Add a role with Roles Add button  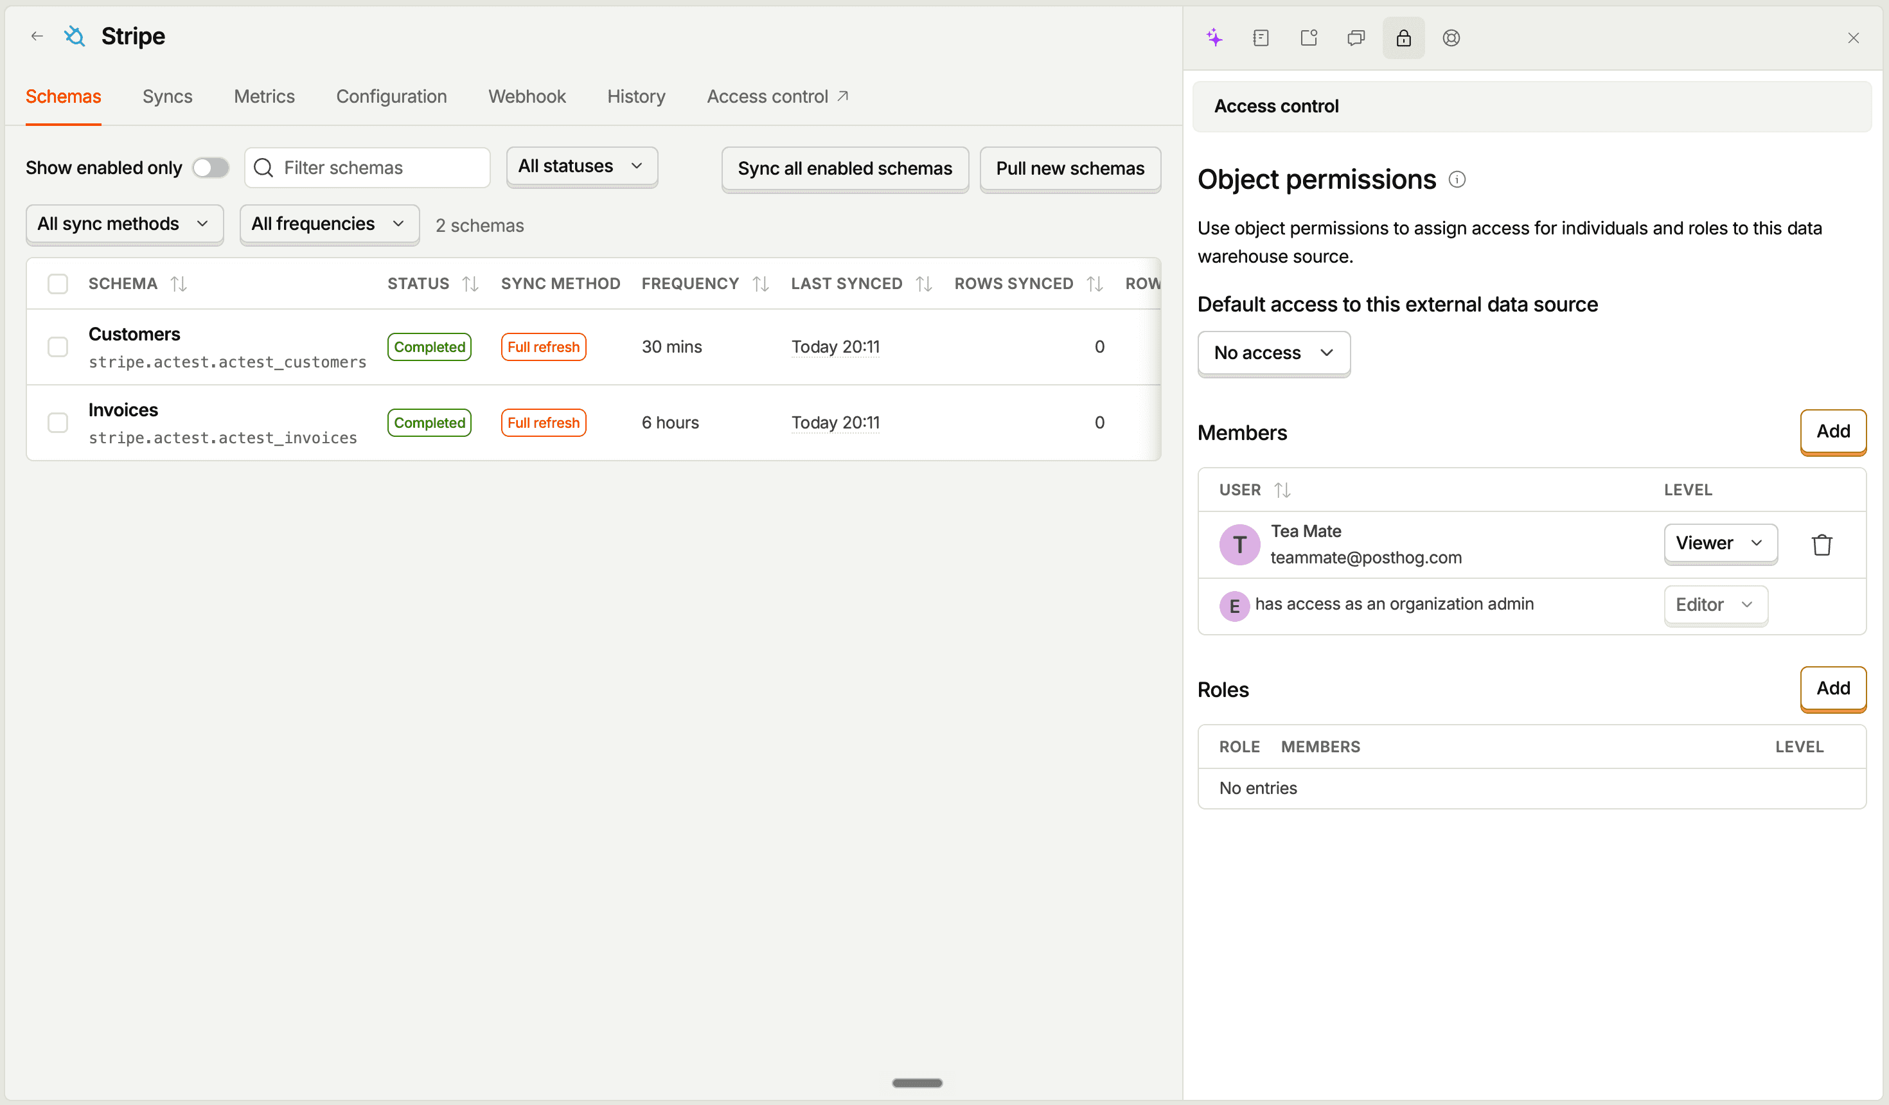click(x=1832, y=689)
